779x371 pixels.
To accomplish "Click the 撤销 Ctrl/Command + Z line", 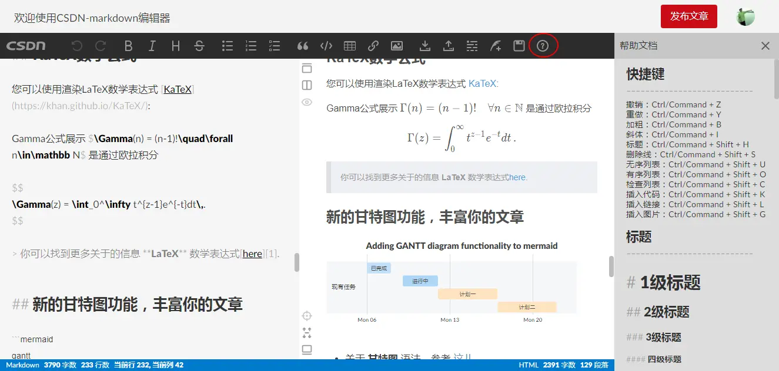I will [x=674, y=104].
